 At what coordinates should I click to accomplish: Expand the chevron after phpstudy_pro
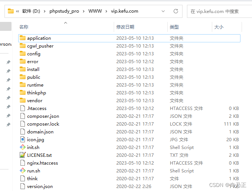pos(84,11)
